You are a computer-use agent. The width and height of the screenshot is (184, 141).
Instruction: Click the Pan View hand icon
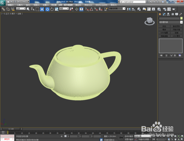point(176,139)
